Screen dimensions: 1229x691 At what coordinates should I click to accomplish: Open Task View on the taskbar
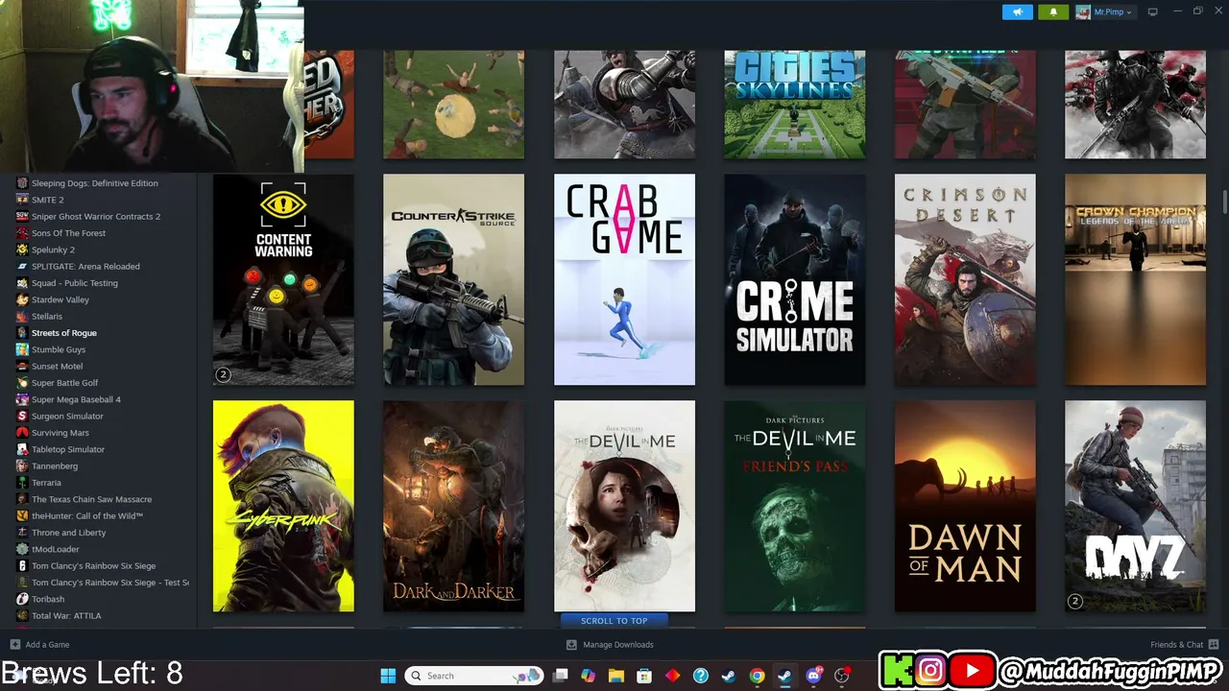[561, 676]
